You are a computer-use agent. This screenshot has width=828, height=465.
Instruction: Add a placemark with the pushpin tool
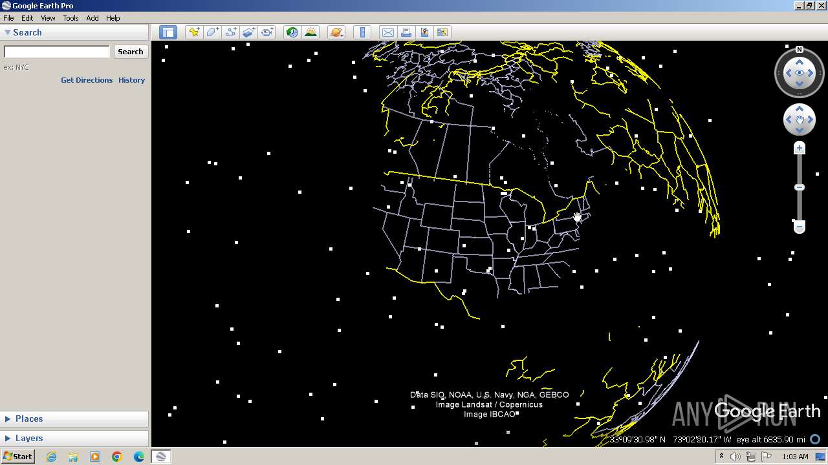pos(194,32)
